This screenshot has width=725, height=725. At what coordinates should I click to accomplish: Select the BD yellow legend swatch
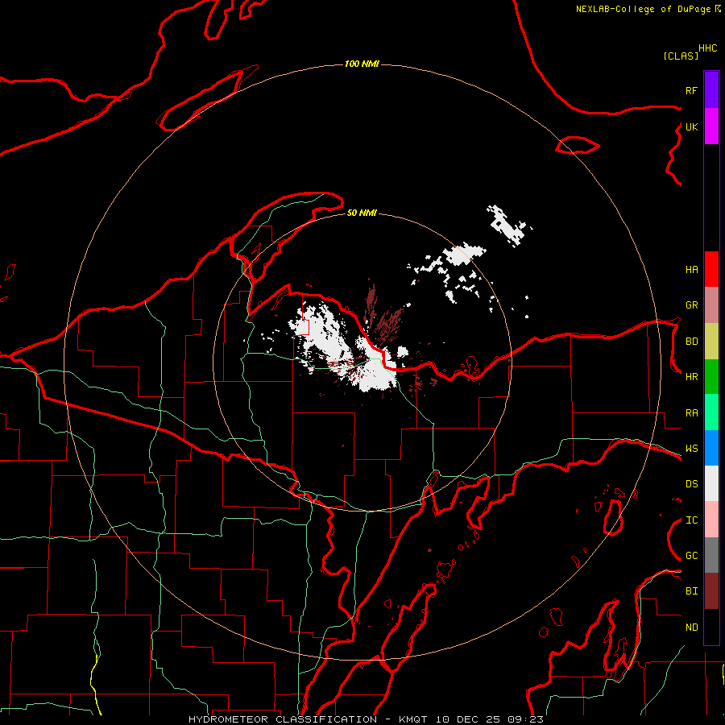click(x=711, y=342)
